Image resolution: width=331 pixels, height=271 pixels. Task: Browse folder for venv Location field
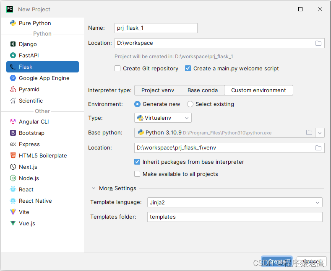coord(318,148)
